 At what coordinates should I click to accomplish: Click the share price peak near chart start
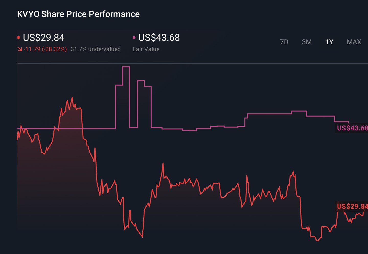pyautogui.click(x=72, y=97)
